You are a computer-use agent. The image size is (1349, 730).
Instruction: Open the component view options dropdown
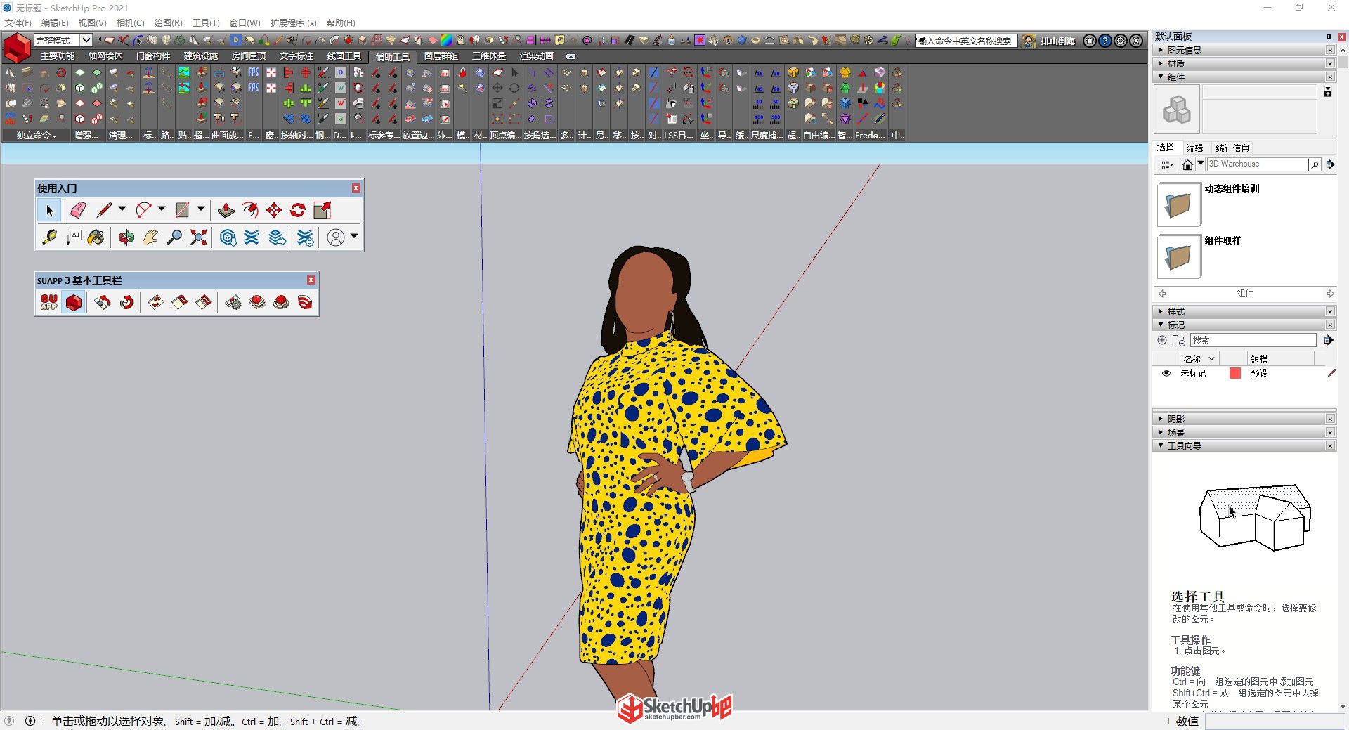click(1167, 164)
